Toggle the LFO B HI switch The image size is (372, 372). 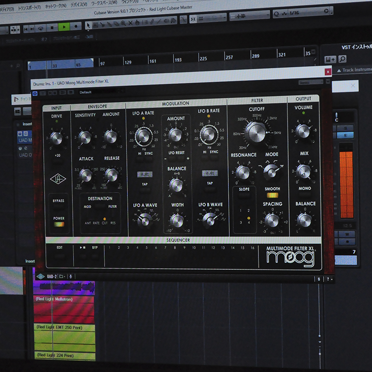click(x=205, y=158)
